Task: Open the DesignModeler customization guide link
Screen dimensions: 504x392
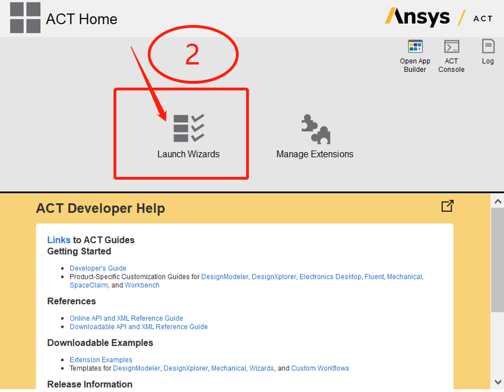Action: click(x=225, y=277)
